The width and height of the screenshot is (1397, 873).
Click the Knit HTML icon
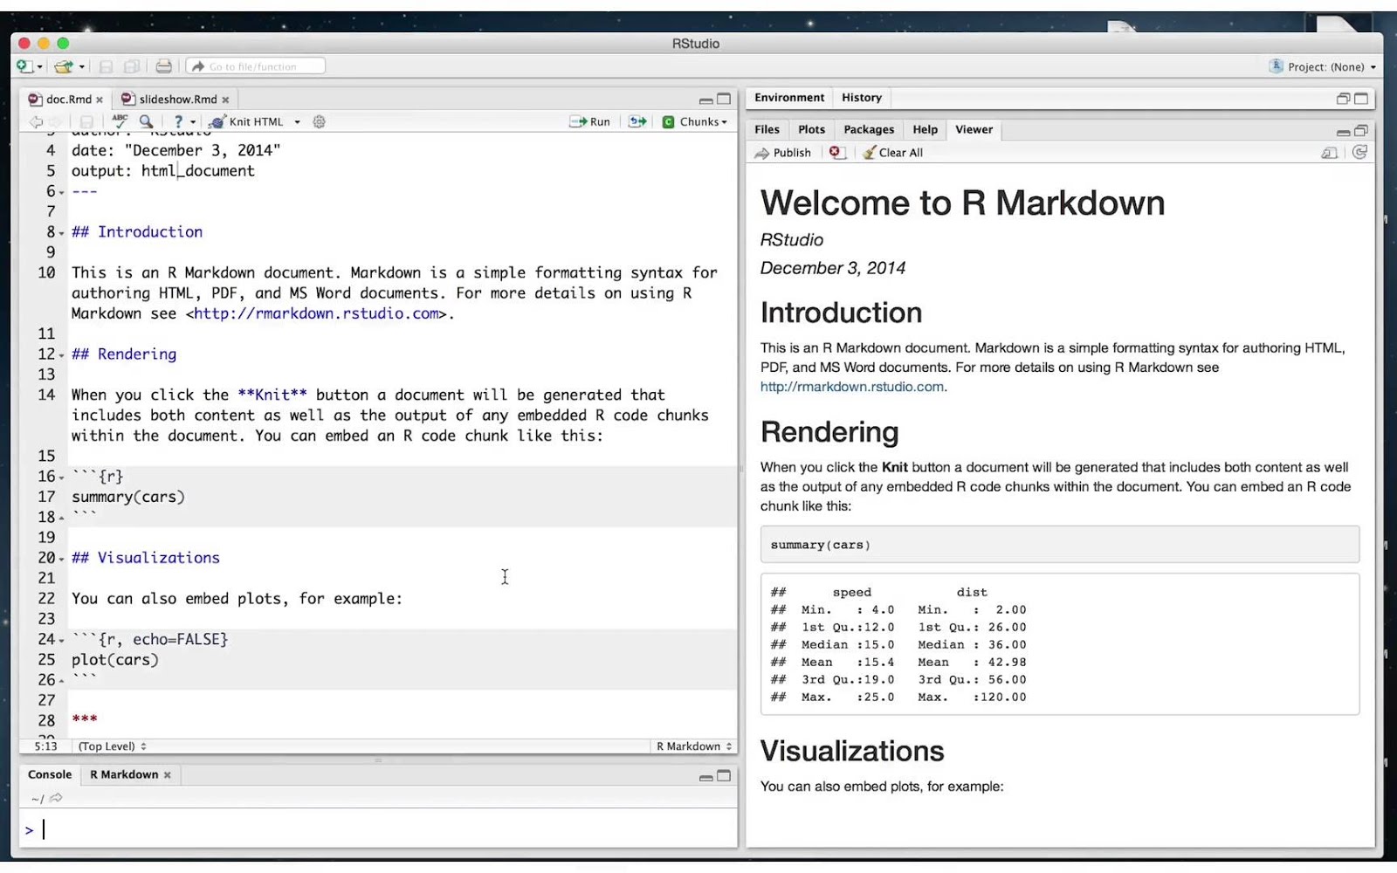(217, 121)
